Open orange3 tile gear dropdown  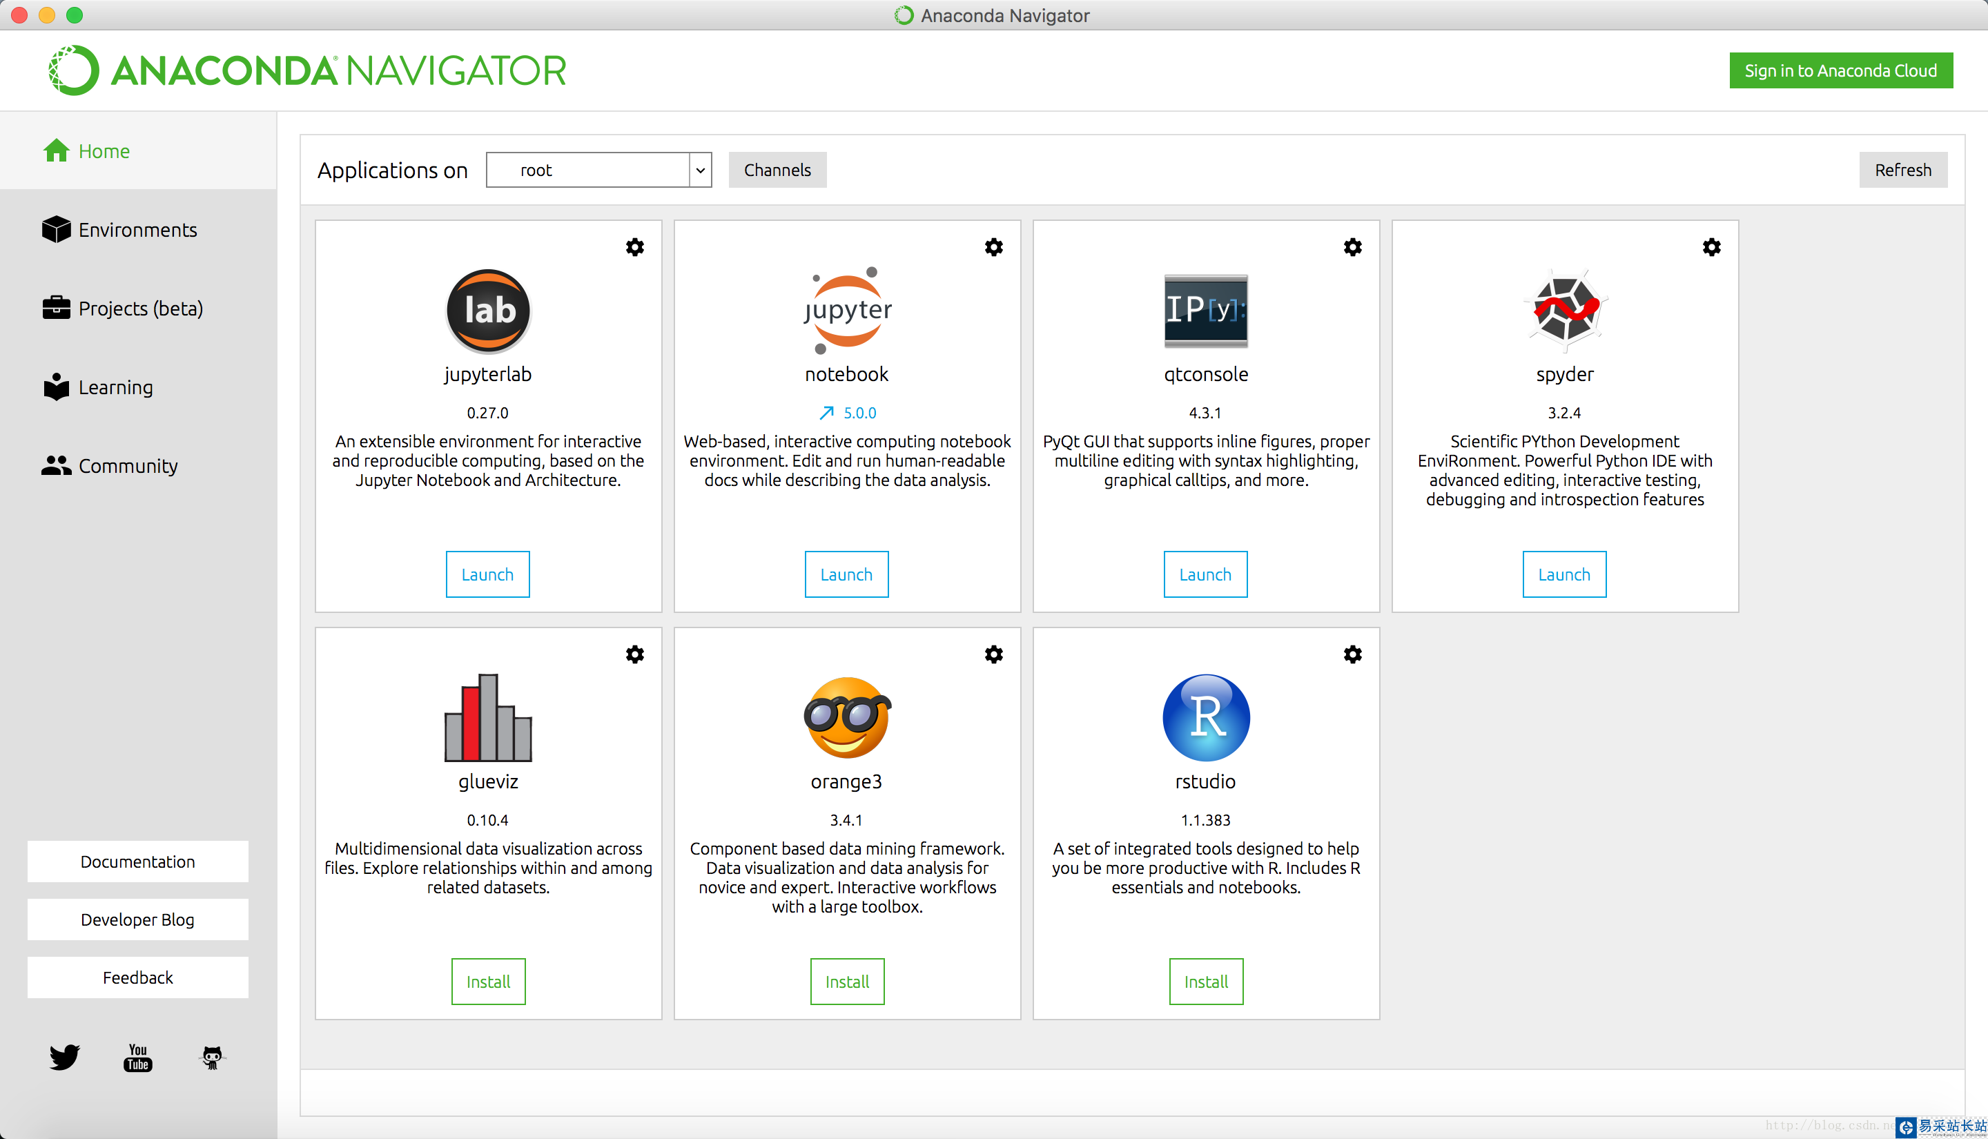(x=993, y=654)
